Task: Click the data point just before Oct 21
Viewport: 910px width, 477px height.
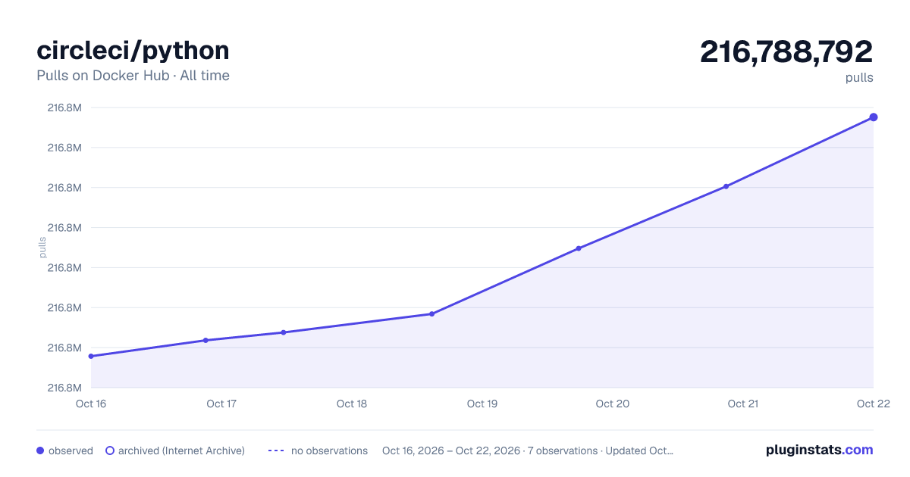Action: (726, 186)
